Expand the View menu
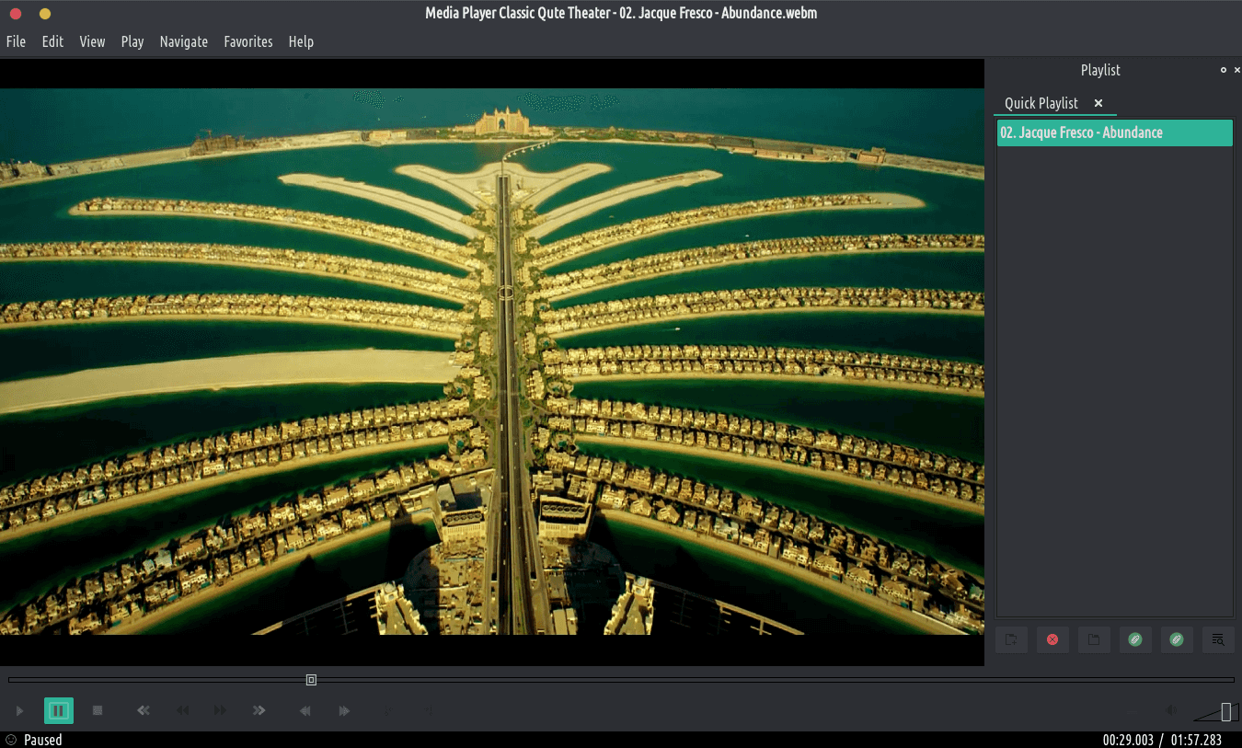 point(92,41)
